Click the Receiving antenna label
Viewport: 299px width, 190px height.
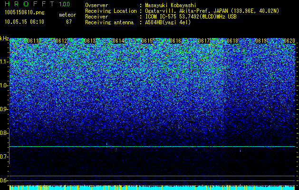(109, 22)
